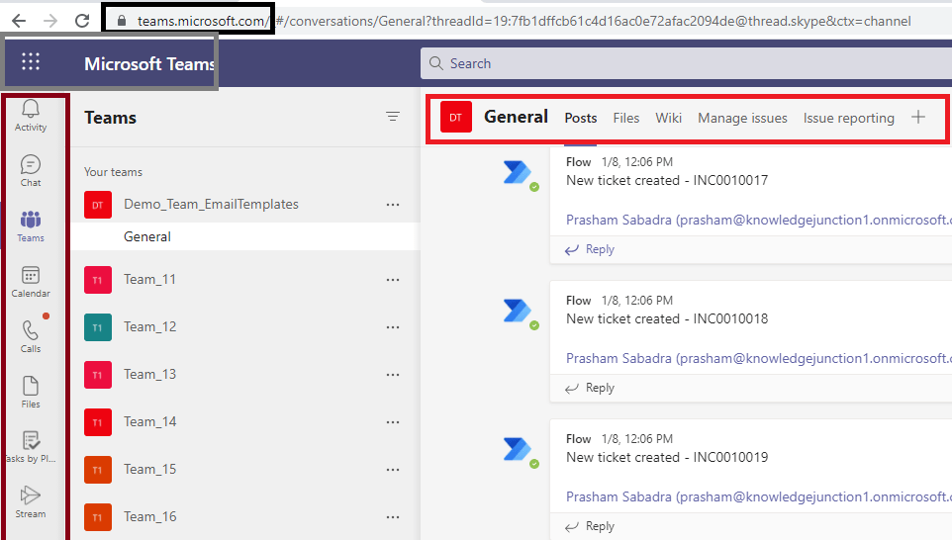Image resolution: width=952 pixels, height=540 pixels.
Task: Click the 'Your teams' section label
Action: [x=113, y=172]
